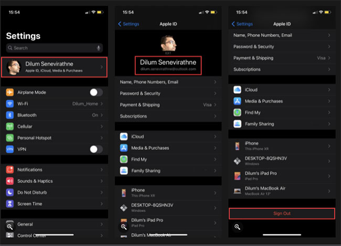The image size is (341, 246).
Task: Open Subscriptions in the middle Apple ID screen
Action: [x=168, y=116]
